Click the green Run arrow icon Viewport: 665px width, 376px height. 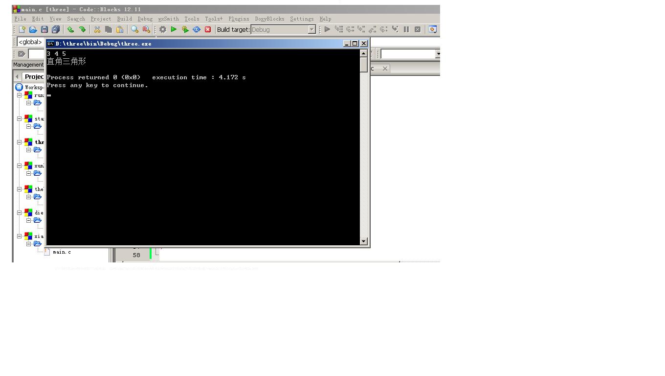point(174,29)
